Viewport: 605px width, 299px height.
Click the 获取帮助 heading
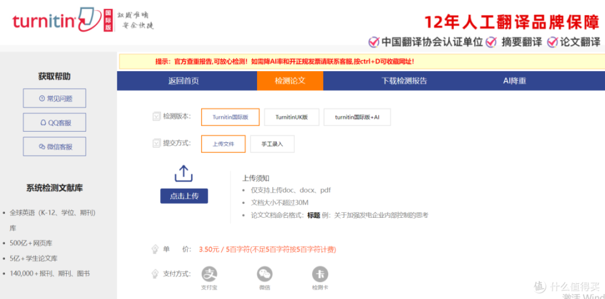tap(54, 76)
